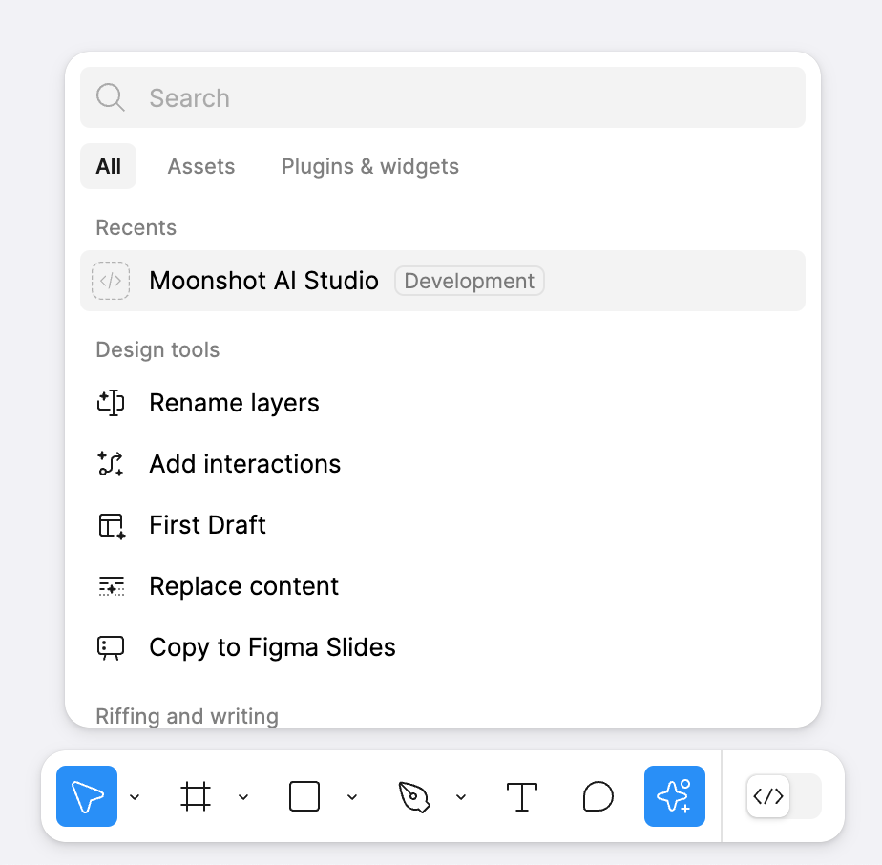Run Moonshot AI Studio from Recents
This screenshot has width=882, height=865.
pos(443,281)
